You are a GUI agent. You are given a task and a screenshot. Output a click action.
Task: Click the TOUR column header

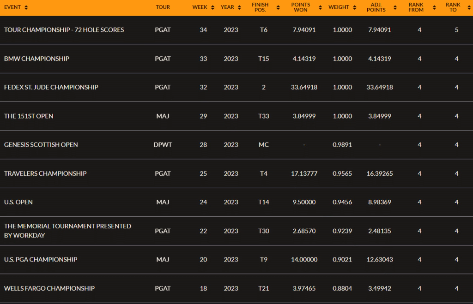[x=163, y=7]
